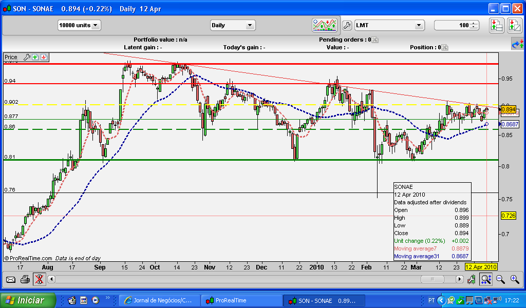Screen dimensions: 526x308
Task: Click the green up arrow in Price panel
Action: 35,57
